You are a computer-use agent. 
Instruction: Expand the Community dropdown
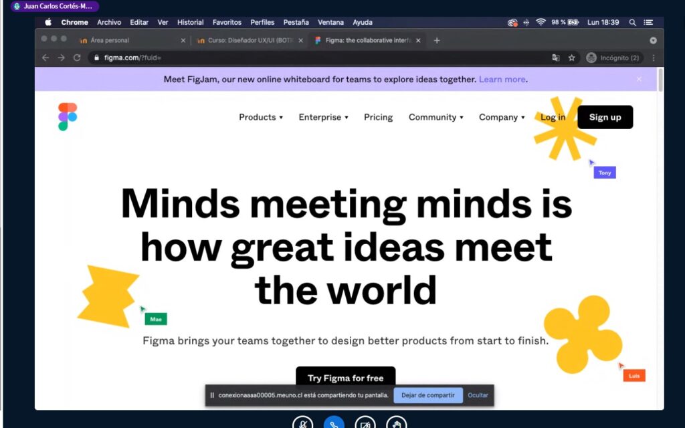pos(436,117)
